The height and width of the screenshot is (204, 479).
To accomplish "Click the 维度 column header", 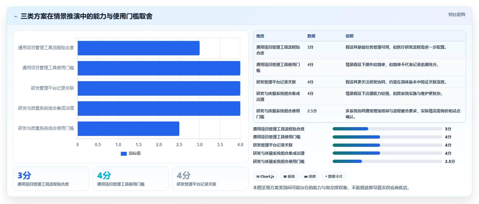I will pyautogui.click(x=260, y=36).
